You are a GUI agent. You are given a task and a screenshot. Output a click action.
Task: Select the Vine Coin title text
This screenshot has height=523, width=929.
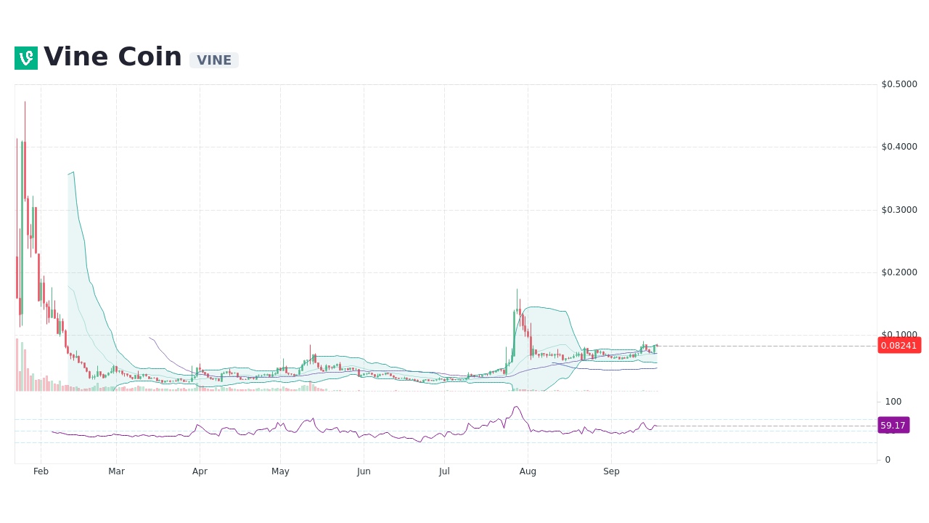coord(112,56)
